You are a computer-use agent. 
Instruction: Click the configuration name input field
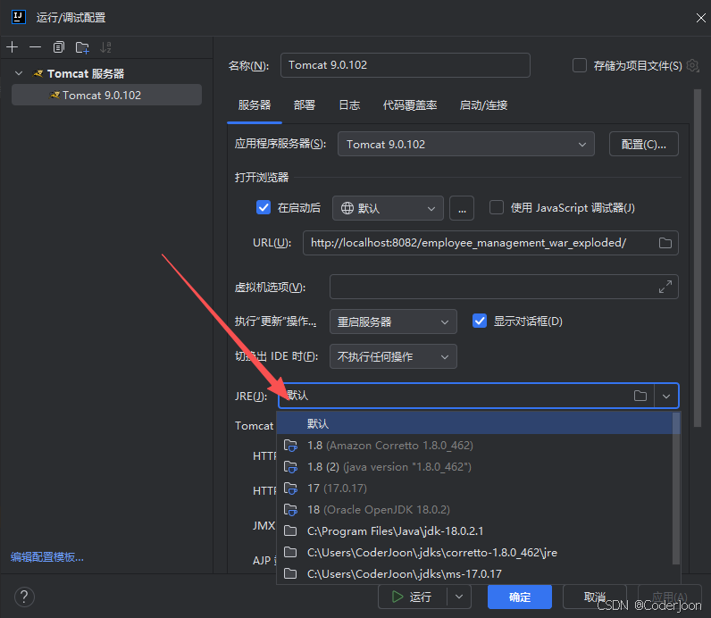[x=405, y=65]
